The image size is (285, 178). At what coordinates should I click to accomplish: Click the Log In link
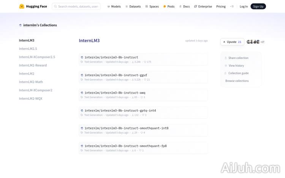[244, 6]
